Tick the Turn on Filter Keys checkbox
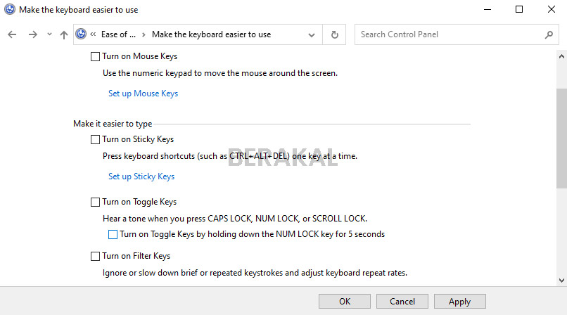Image resolution: width=567 pixels, height=315 pixels. [96, 256]
